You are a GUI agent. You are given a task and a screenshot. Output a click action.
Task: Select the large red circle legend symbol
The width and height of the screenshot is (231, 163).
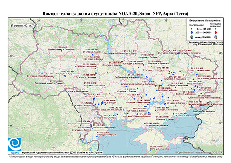click(x=215, y=33)
